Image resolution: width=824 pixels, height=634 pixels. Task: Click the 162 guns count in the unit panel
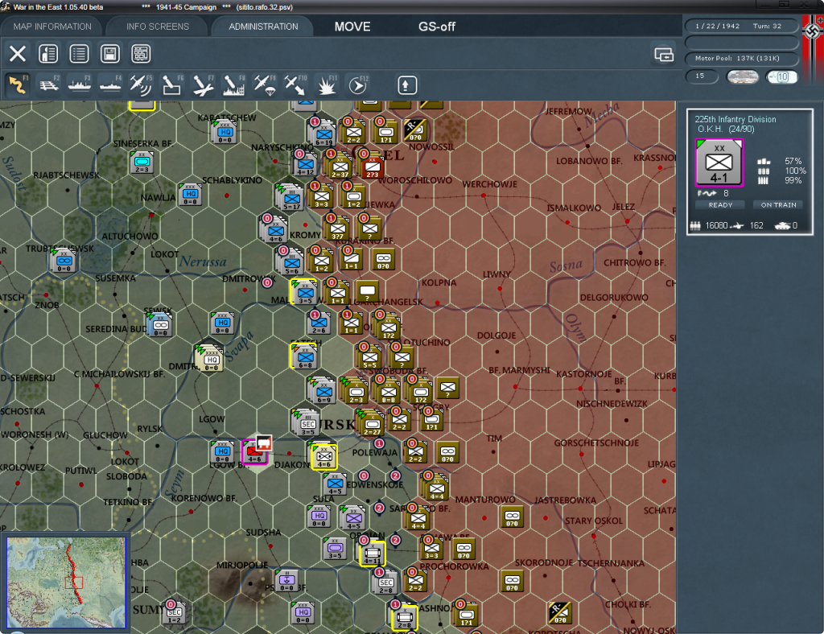click(756, 225)
